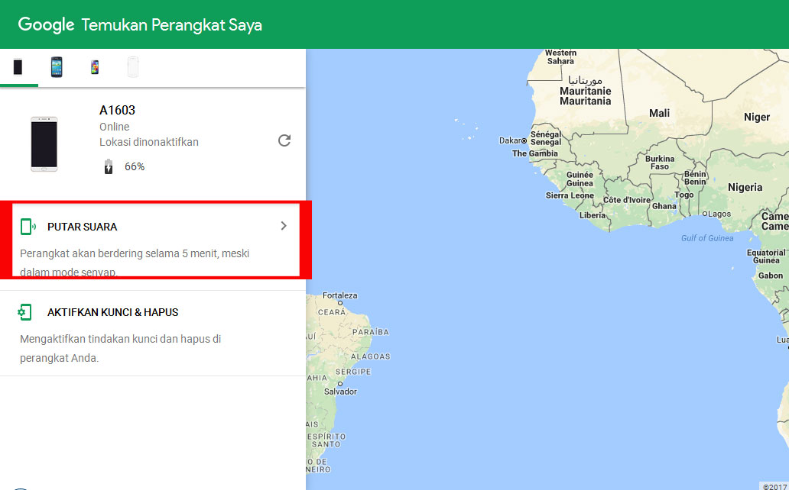
Task: Click the Perangkat akan berdering description text
Action: (135, 263)
